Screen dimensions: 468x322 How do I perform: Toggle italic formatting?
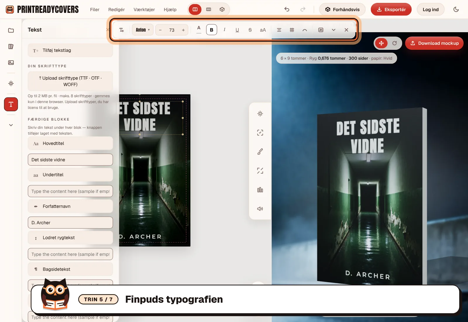coord(224,30)
